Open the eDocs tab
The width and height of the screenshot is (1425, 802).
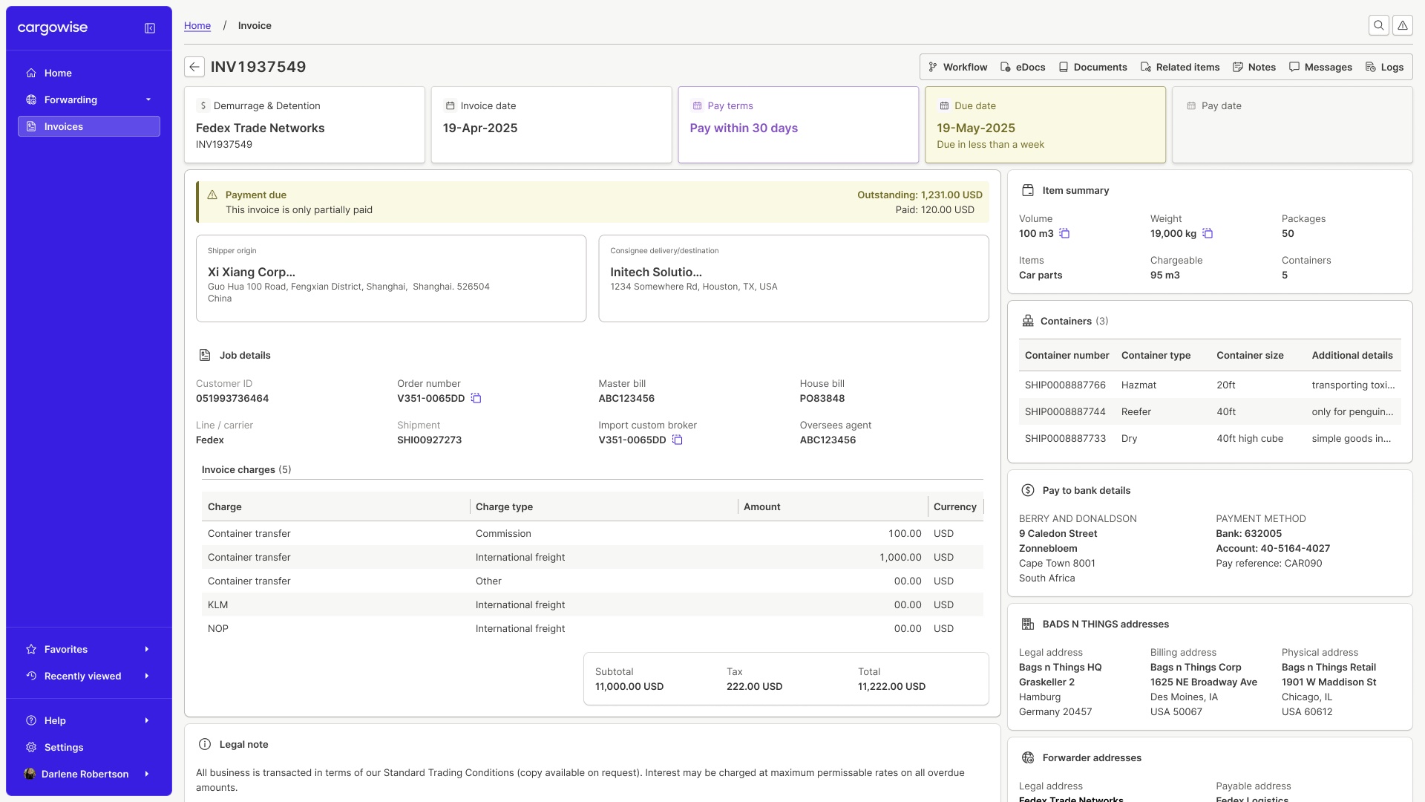tap(1023, 67)
